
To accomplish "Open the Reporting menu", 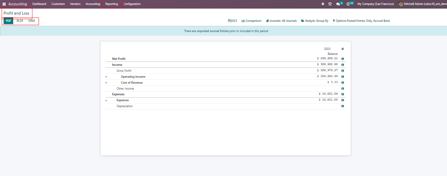I will [x=112, y=4].
